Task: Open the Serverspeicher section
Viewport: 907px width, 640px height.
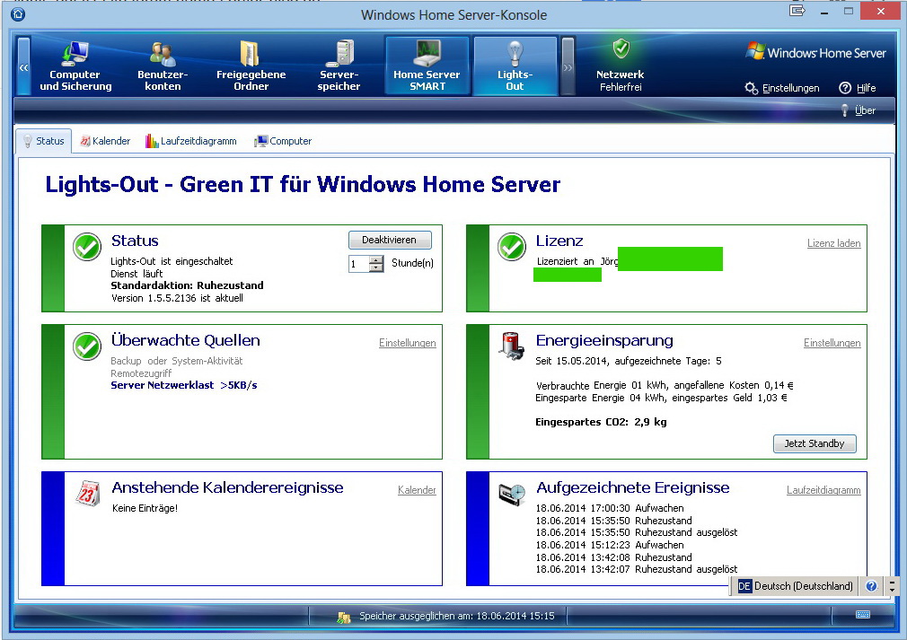Action: tap(339, 66)
